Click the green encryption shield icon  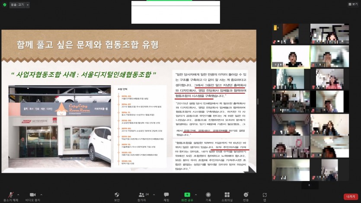click(x=5, y=5)
